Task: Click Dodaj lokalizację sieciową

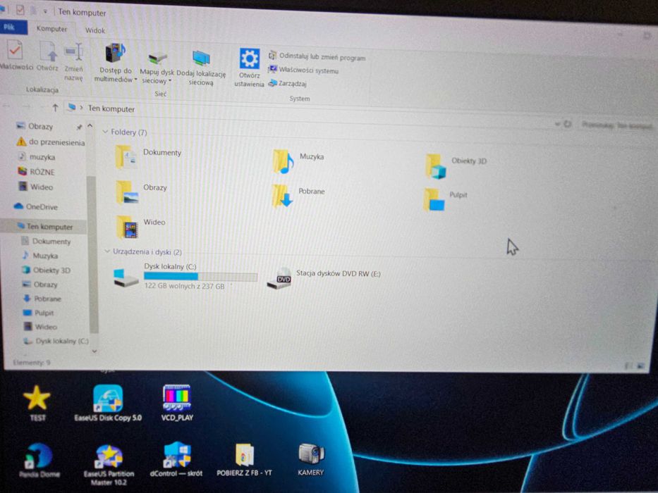Action: click(x=201, y=68)
